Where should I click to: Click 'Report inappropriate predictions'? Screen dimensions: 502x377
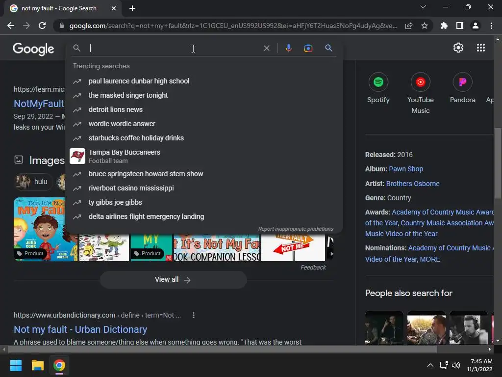coord(296,229)
